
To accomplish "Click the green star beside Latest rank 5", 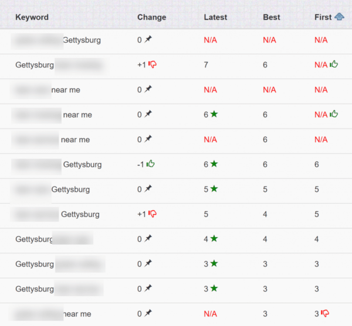I will click(214, 188).
